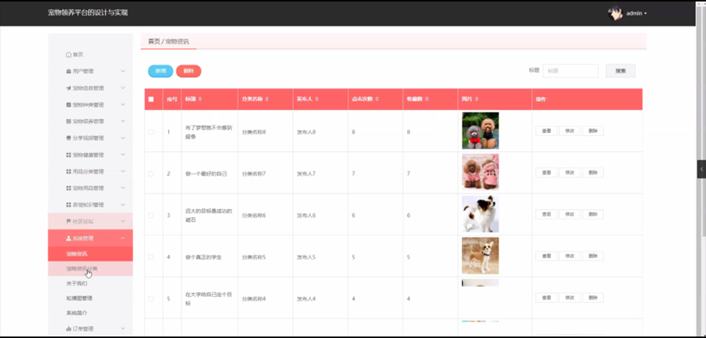The width and height of the screenshot is (706, 338).
Task: Expand the 宠物领养管理 chevron
Action: (x=123, y=121)
